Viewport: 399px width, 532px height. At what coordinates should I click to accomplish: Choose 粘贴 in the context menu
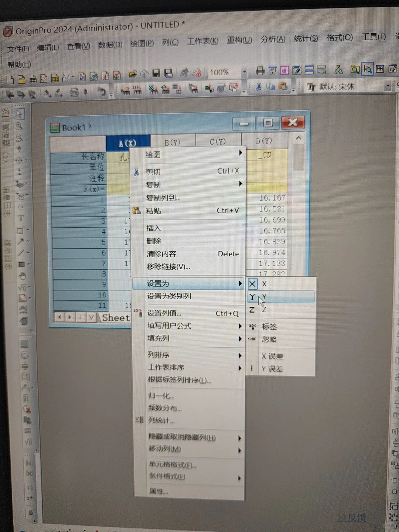(188, 211)
